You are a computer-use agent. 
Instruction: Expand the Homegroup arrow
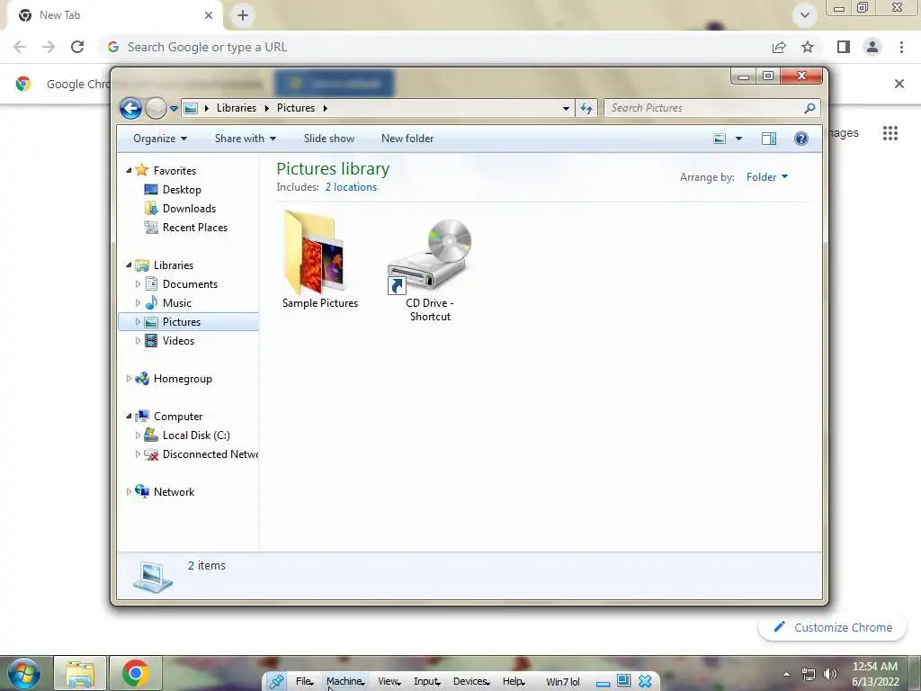(x=129, y=379)
